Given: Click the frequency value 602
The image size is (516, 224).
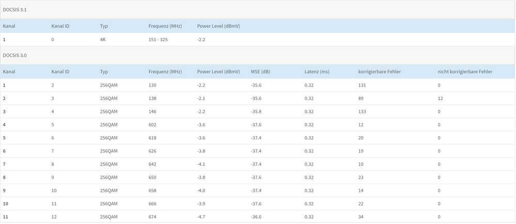Looking at the screenshot, I should tap(152, 125).
